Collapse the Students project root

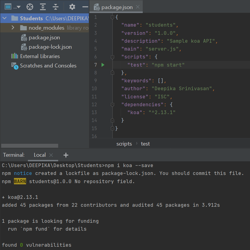pyautogui.click(x=4, y=18)
